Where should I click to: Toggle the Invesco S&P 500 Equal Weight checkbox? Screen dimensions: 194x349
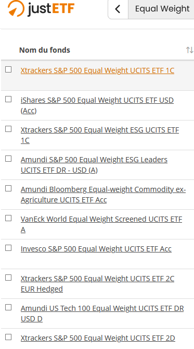pyautogui.click(x=8, y=248)
